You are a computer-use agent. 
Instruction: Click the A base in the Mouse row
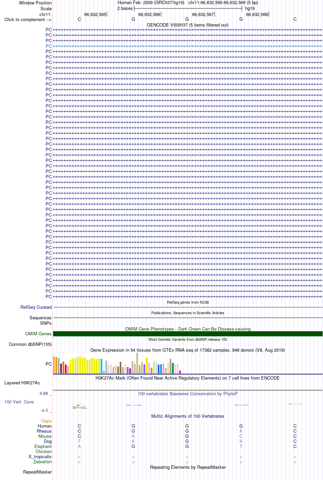tap(133, 436)
